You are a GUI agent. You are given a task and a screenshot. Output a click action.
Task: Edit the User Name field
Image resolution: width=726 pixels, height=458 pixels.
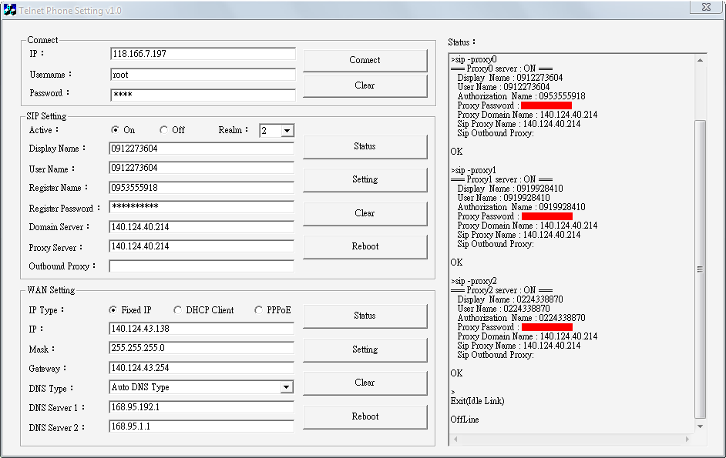(x=201, y=168)
